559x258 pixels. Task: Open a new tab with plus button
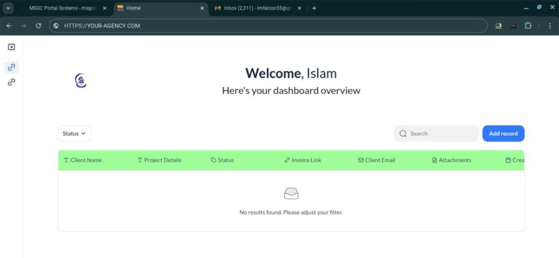(314, 8)
